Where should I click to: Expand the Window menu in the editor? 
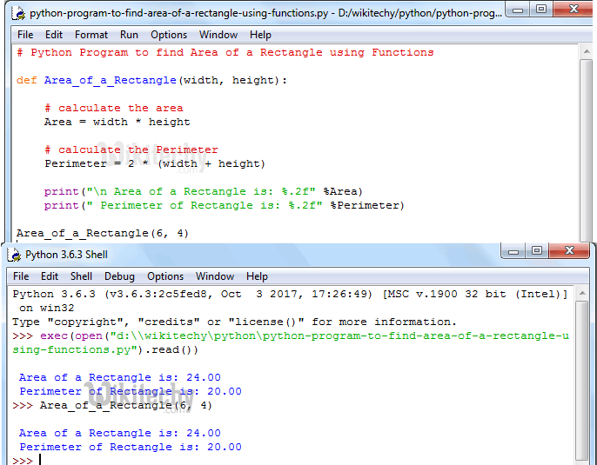[x=218, y=35]
